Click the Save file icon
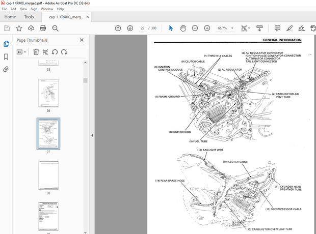The height and width of the screenshot is (234, 316). tap(7, 28)
